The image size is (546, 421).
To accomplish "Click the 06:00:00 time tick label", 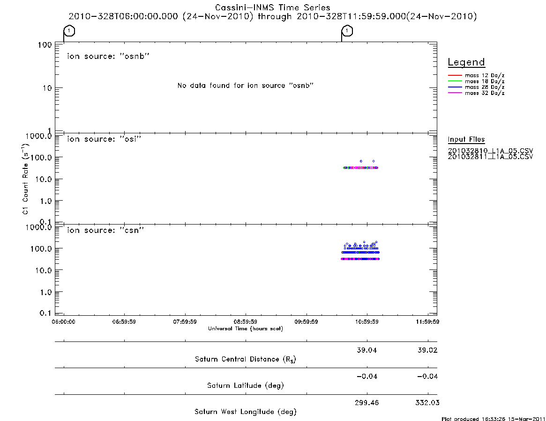I will tap(63, 322).
